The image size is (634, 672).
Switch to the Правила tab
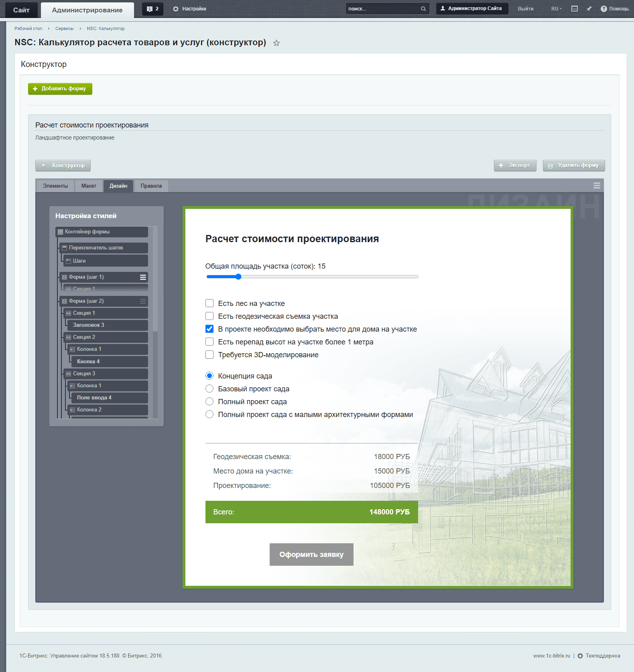pos(151,186)
